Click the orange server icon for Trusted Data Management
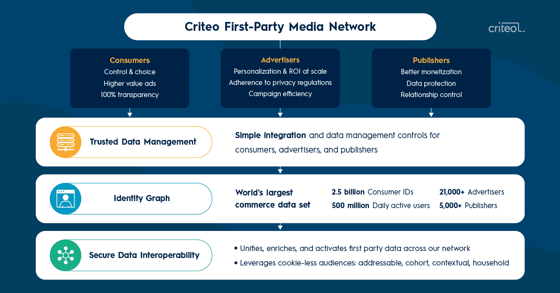The width and height of the screenshot is (560, 293). coord(65,142)
